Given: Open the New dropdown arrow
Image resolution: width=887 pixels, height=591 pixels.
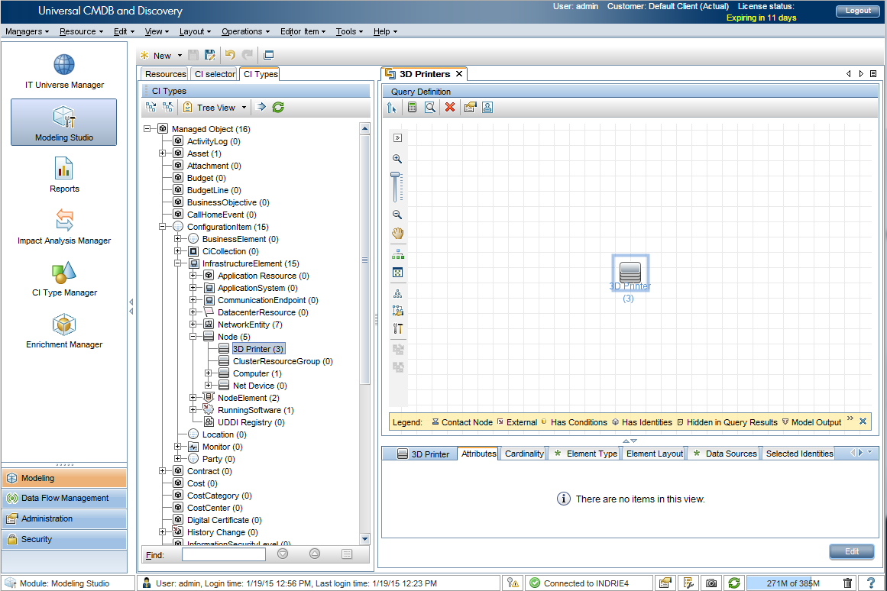Looking at the screenshot, I should pyautogui.click(x=180, y=56).
